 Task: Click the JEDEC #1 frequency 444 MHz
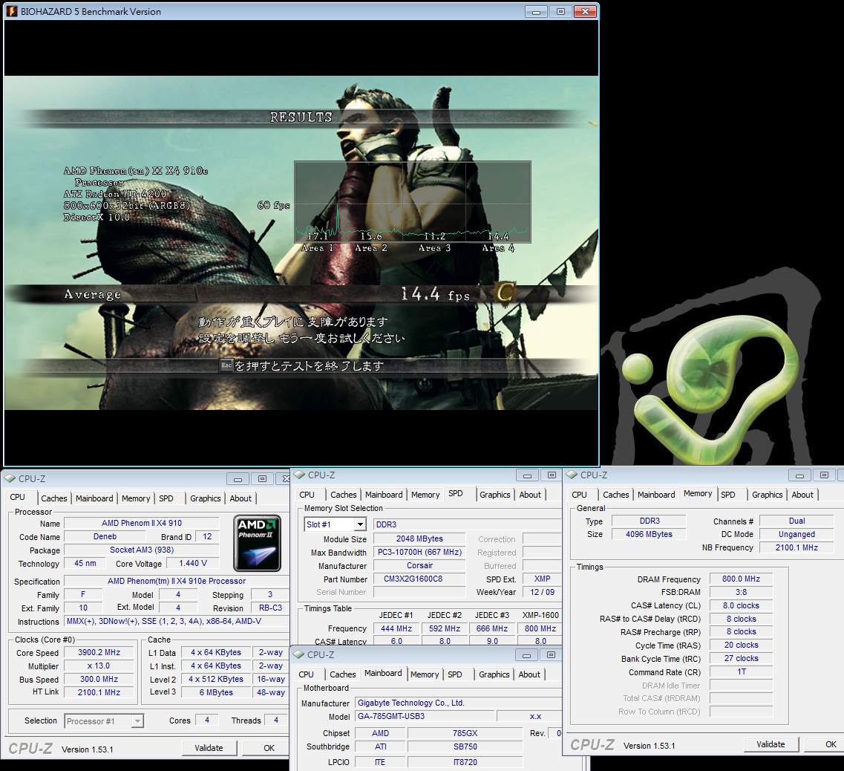[396, 629]
